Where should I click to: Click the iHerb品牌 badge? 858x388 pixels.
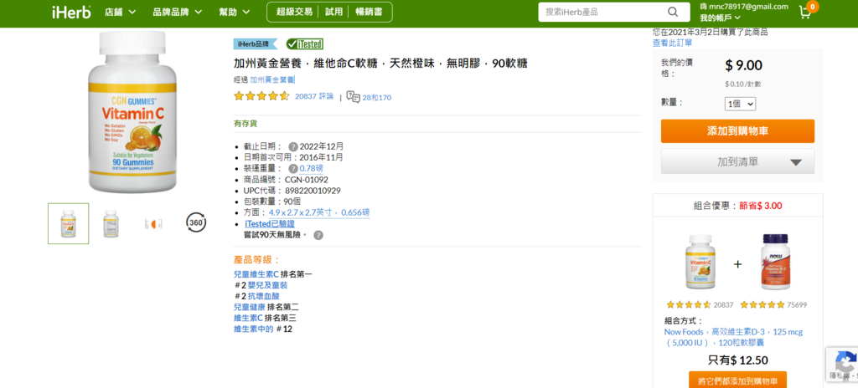[x=255, y=43]
